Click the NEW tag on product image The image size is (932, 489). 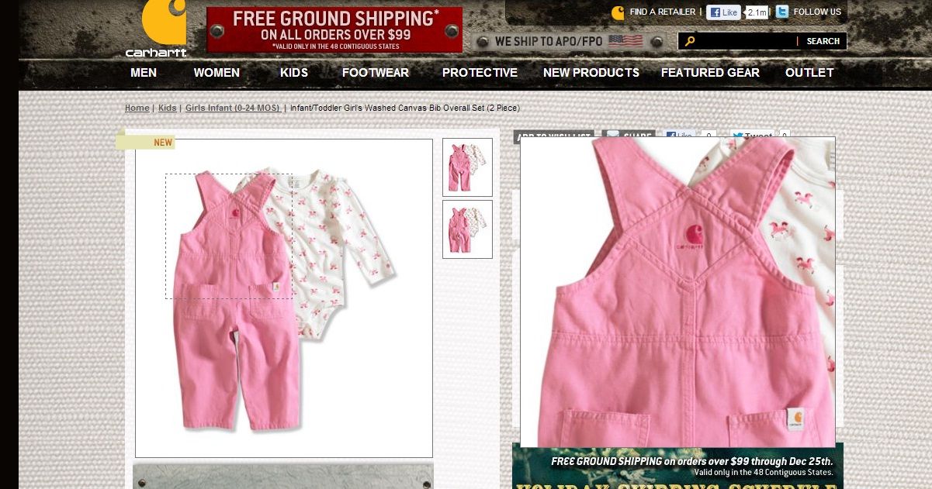(x=162, y=143)
